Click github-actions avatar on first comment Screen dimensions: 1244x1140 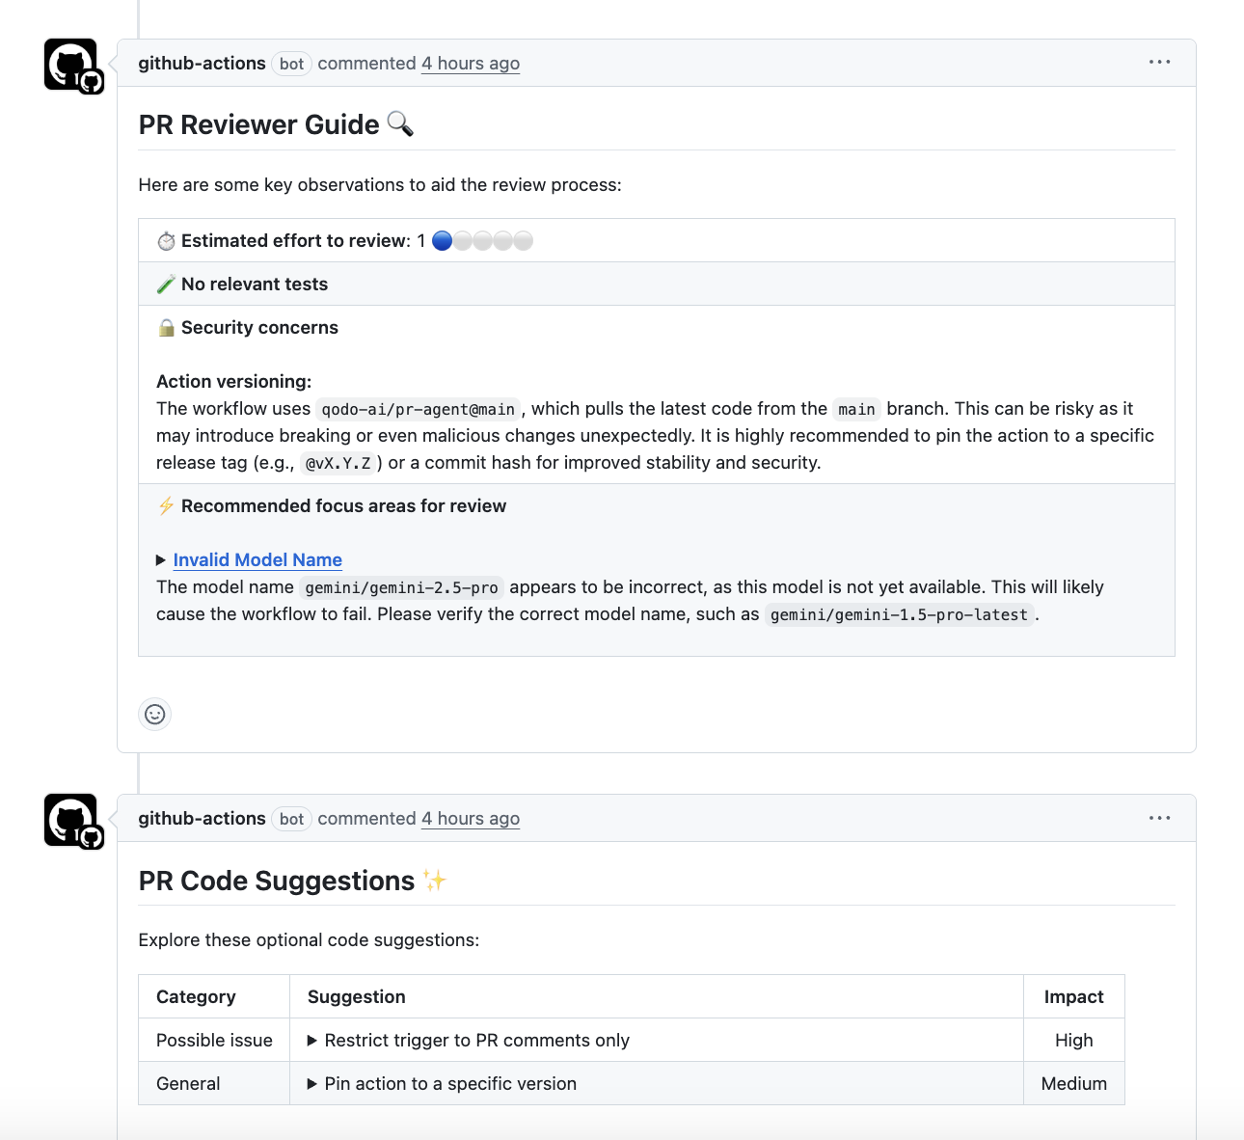(71, 65)
